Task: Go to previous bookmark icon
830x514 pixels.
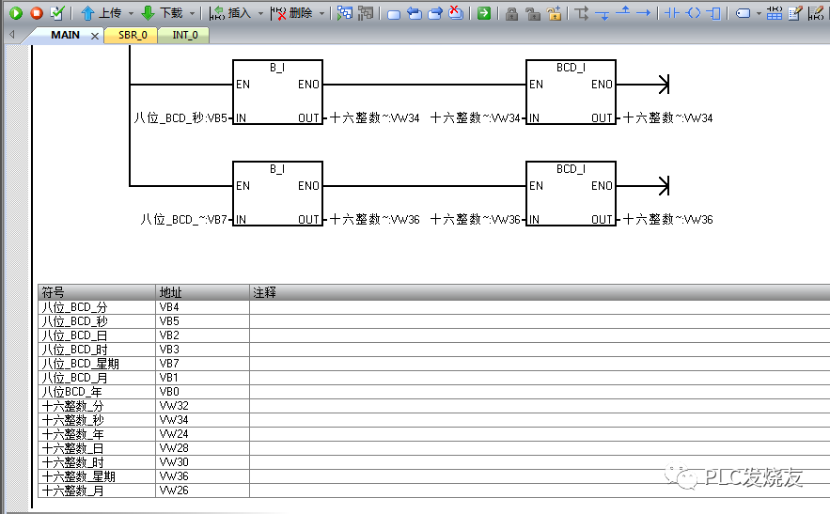Action: pyautogui.click(x=415, y=13)
